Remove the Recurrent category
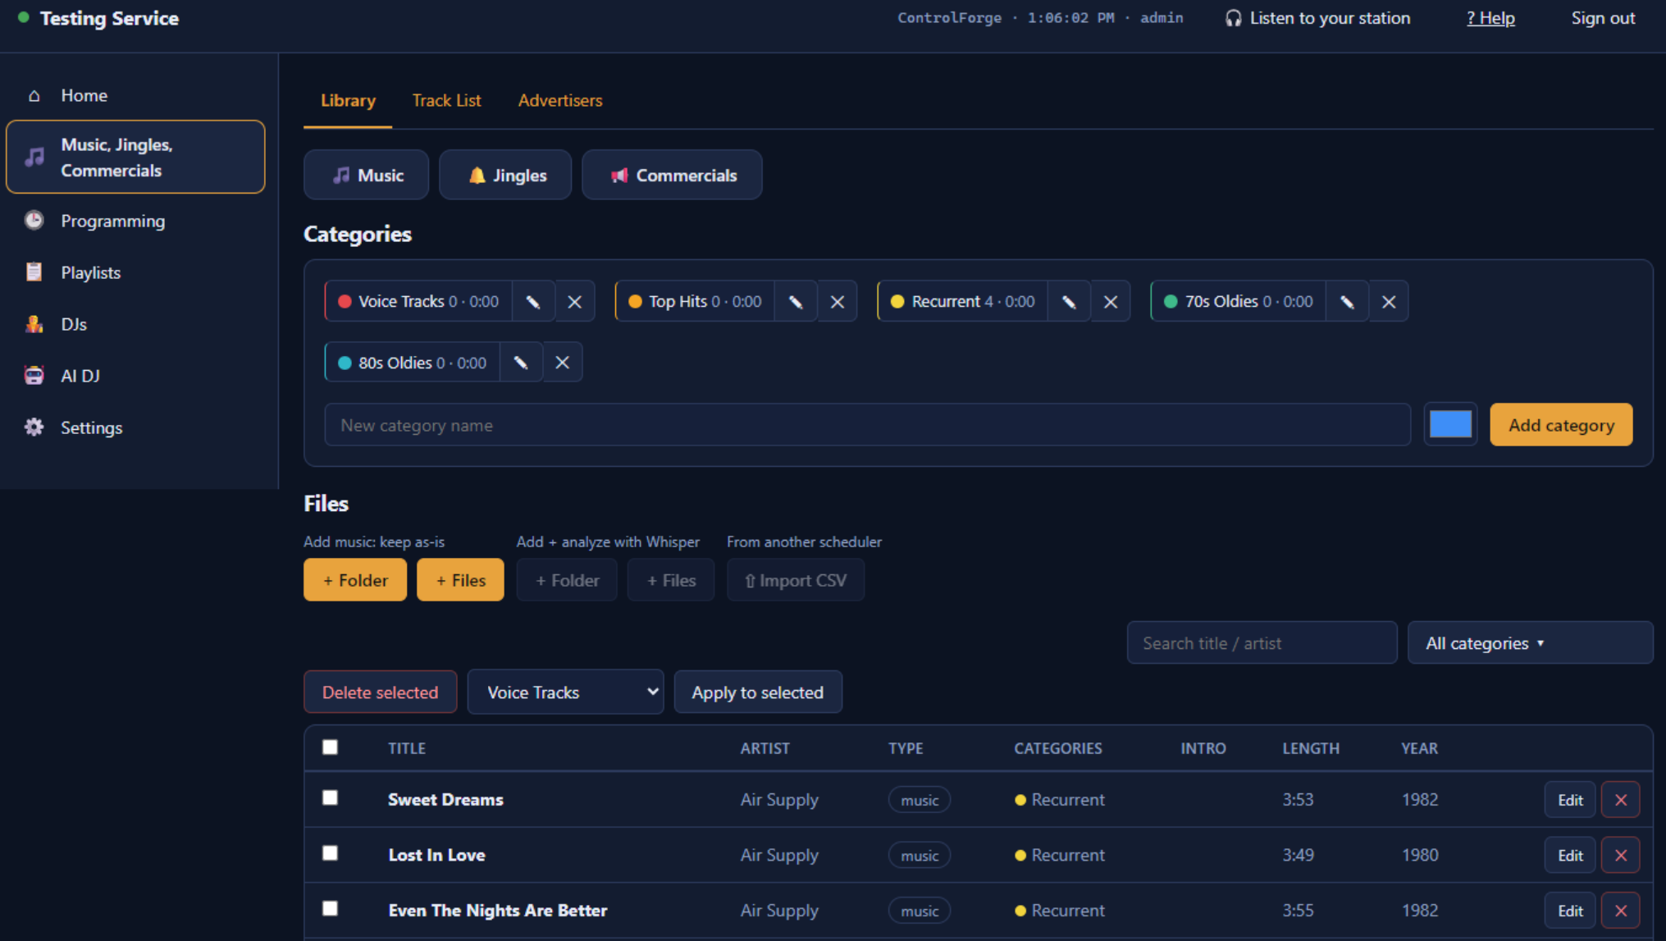 tap(1111, 302)
